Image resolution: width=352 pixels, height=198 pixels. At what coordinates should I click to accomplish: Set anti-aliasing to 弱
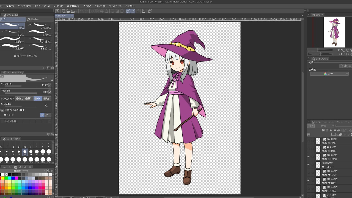click(x=29, y=98)
